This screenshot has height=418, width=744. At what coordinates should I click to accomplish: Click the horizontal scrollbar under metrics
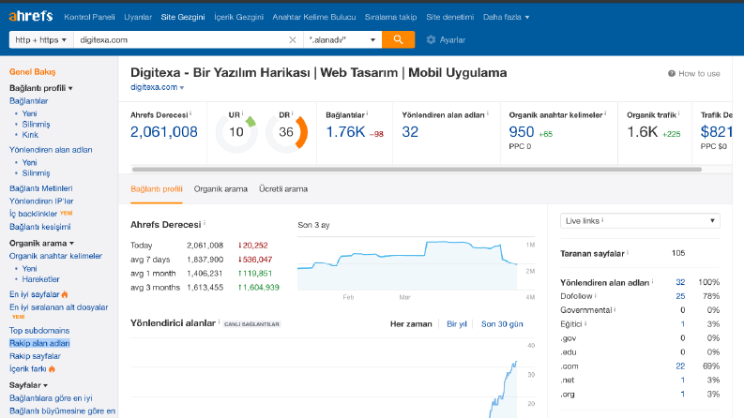tap(417, 170)
